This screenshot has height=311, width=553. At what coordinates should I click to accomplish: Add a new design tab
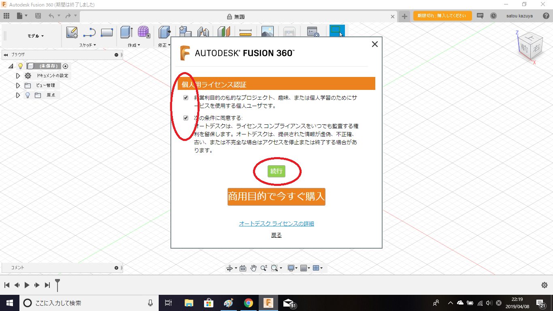tap(404, 16)
